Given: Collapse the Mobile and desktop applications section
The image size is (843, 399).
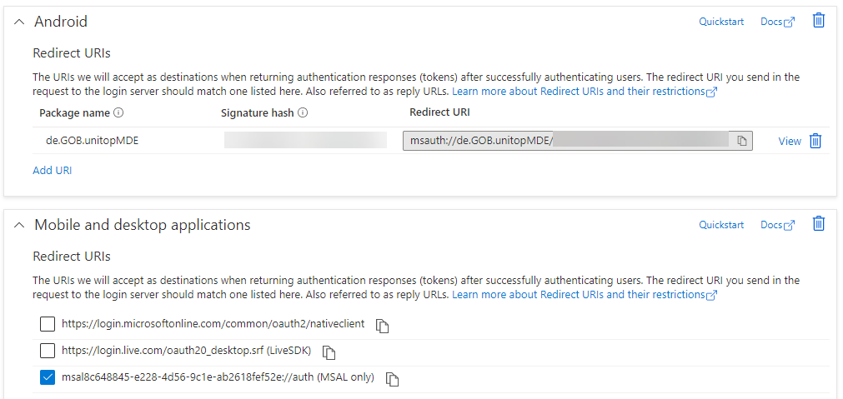Looking at the screenshot, I should (20, 225).
